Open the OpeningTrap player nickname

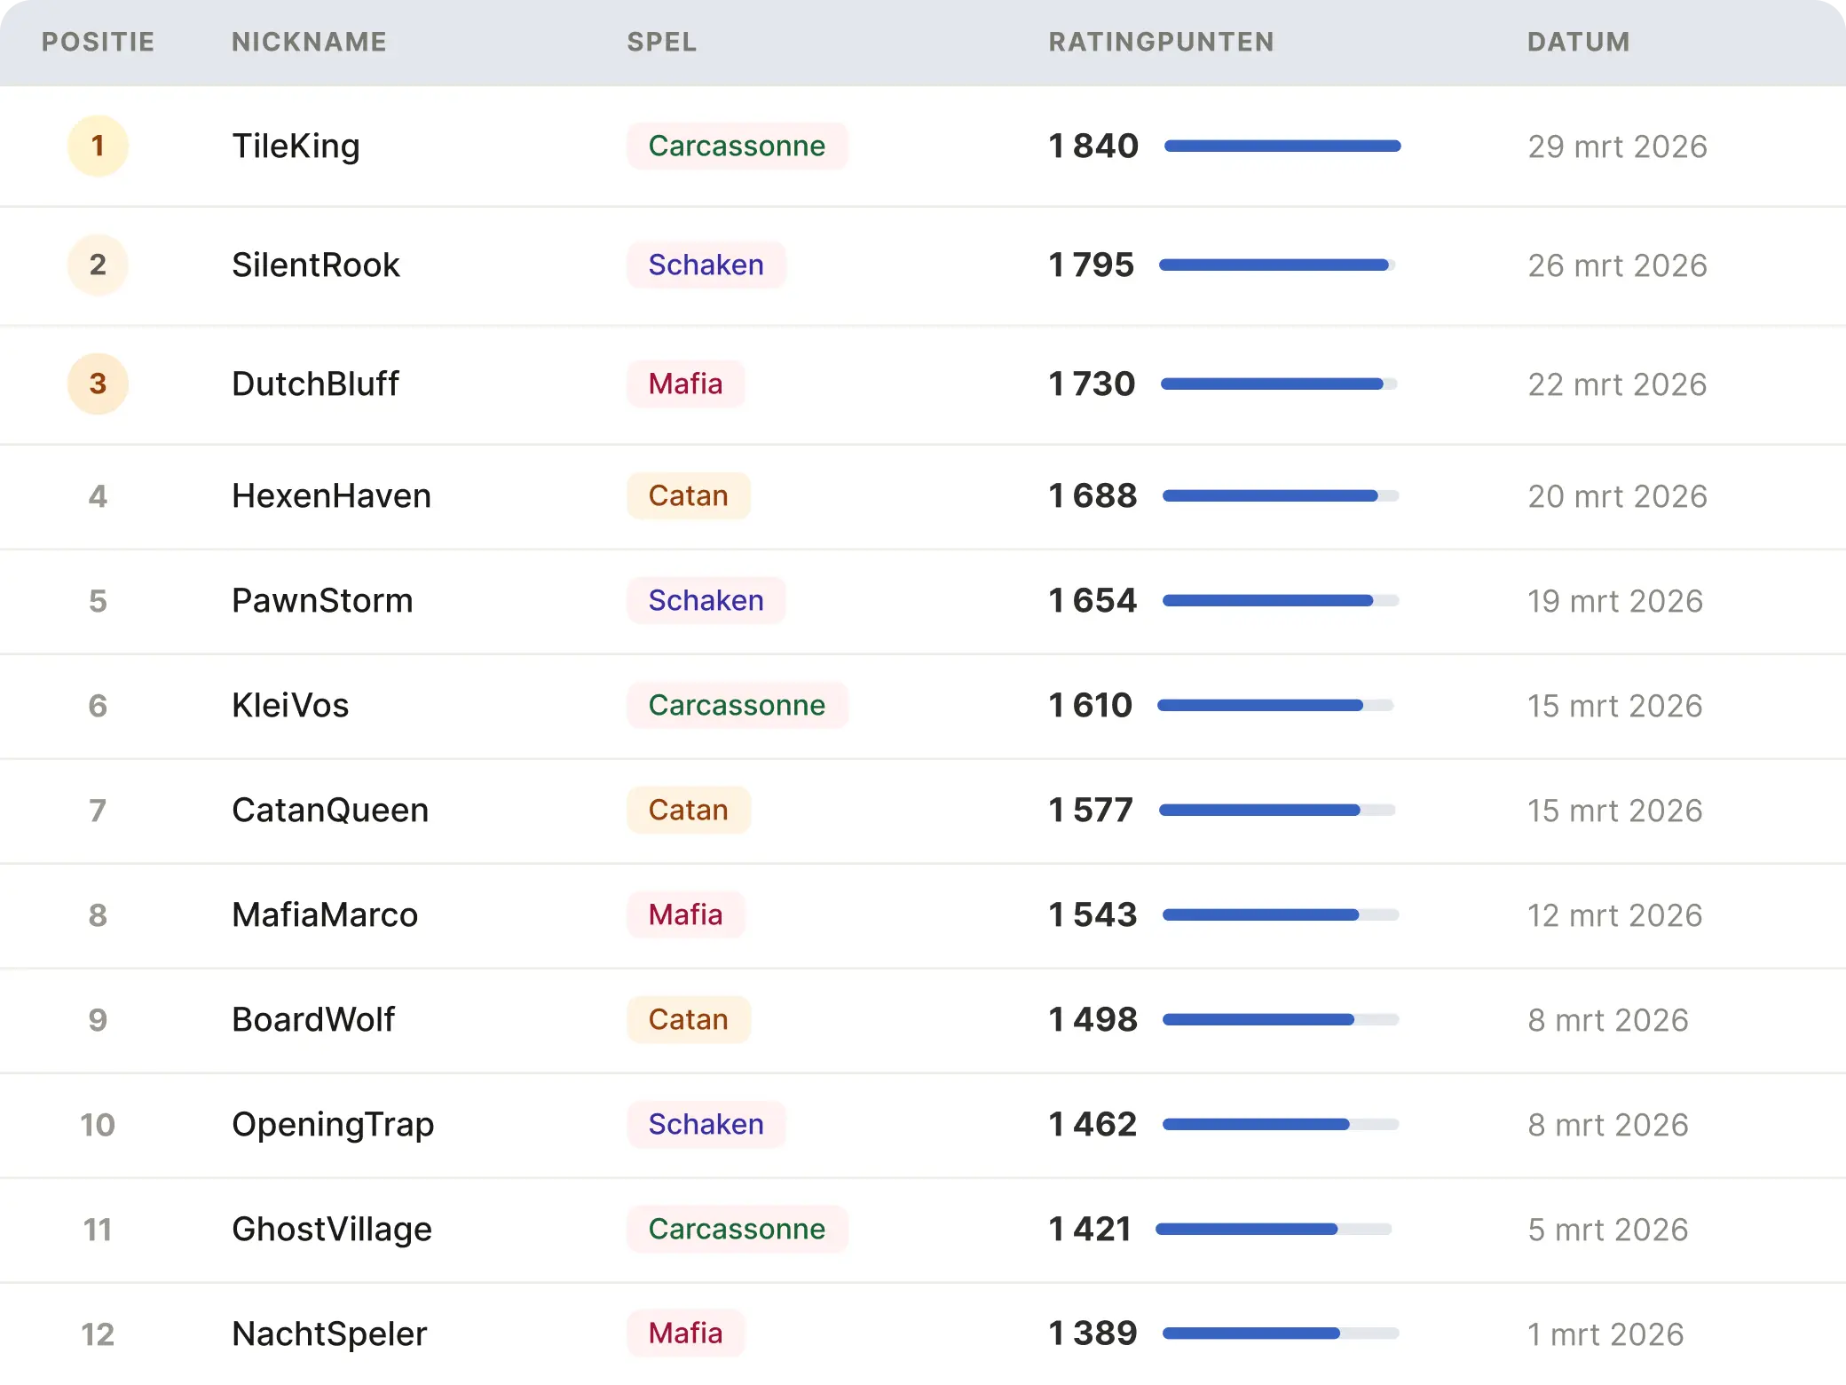coord(333,1124)
